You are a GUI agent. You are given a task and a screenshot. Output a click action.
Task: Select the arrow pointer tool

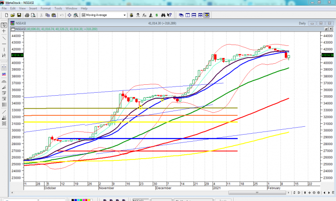4,25
